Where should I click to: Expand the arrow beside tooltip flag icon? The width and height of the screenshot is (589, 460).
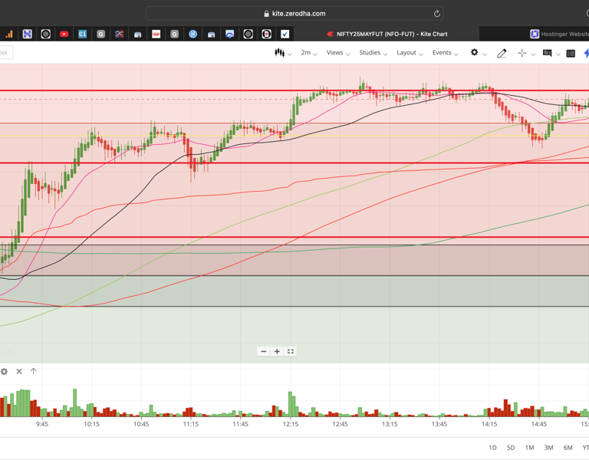(x=558, y=54)
